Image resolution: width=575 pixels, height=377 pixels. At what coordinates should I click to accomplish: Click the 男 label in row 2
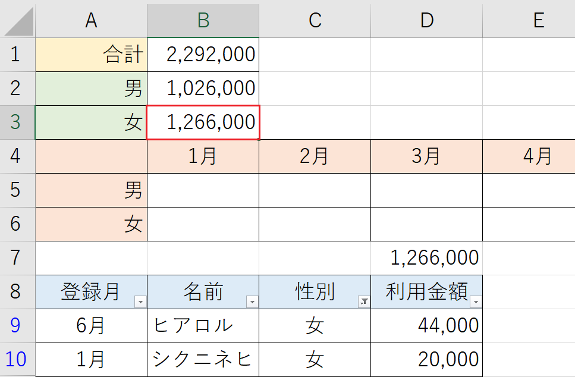92,89
